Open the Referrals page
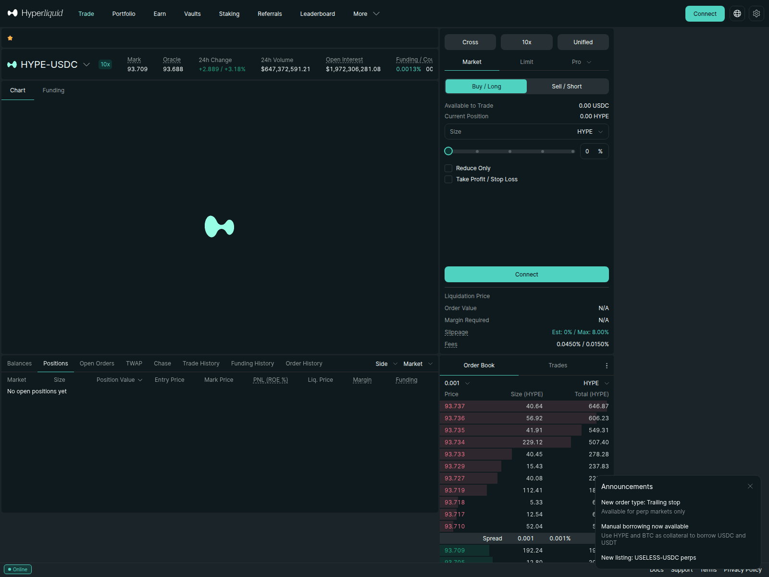The height and width of the screenshot is (577, 769). [x=270, y=14]
